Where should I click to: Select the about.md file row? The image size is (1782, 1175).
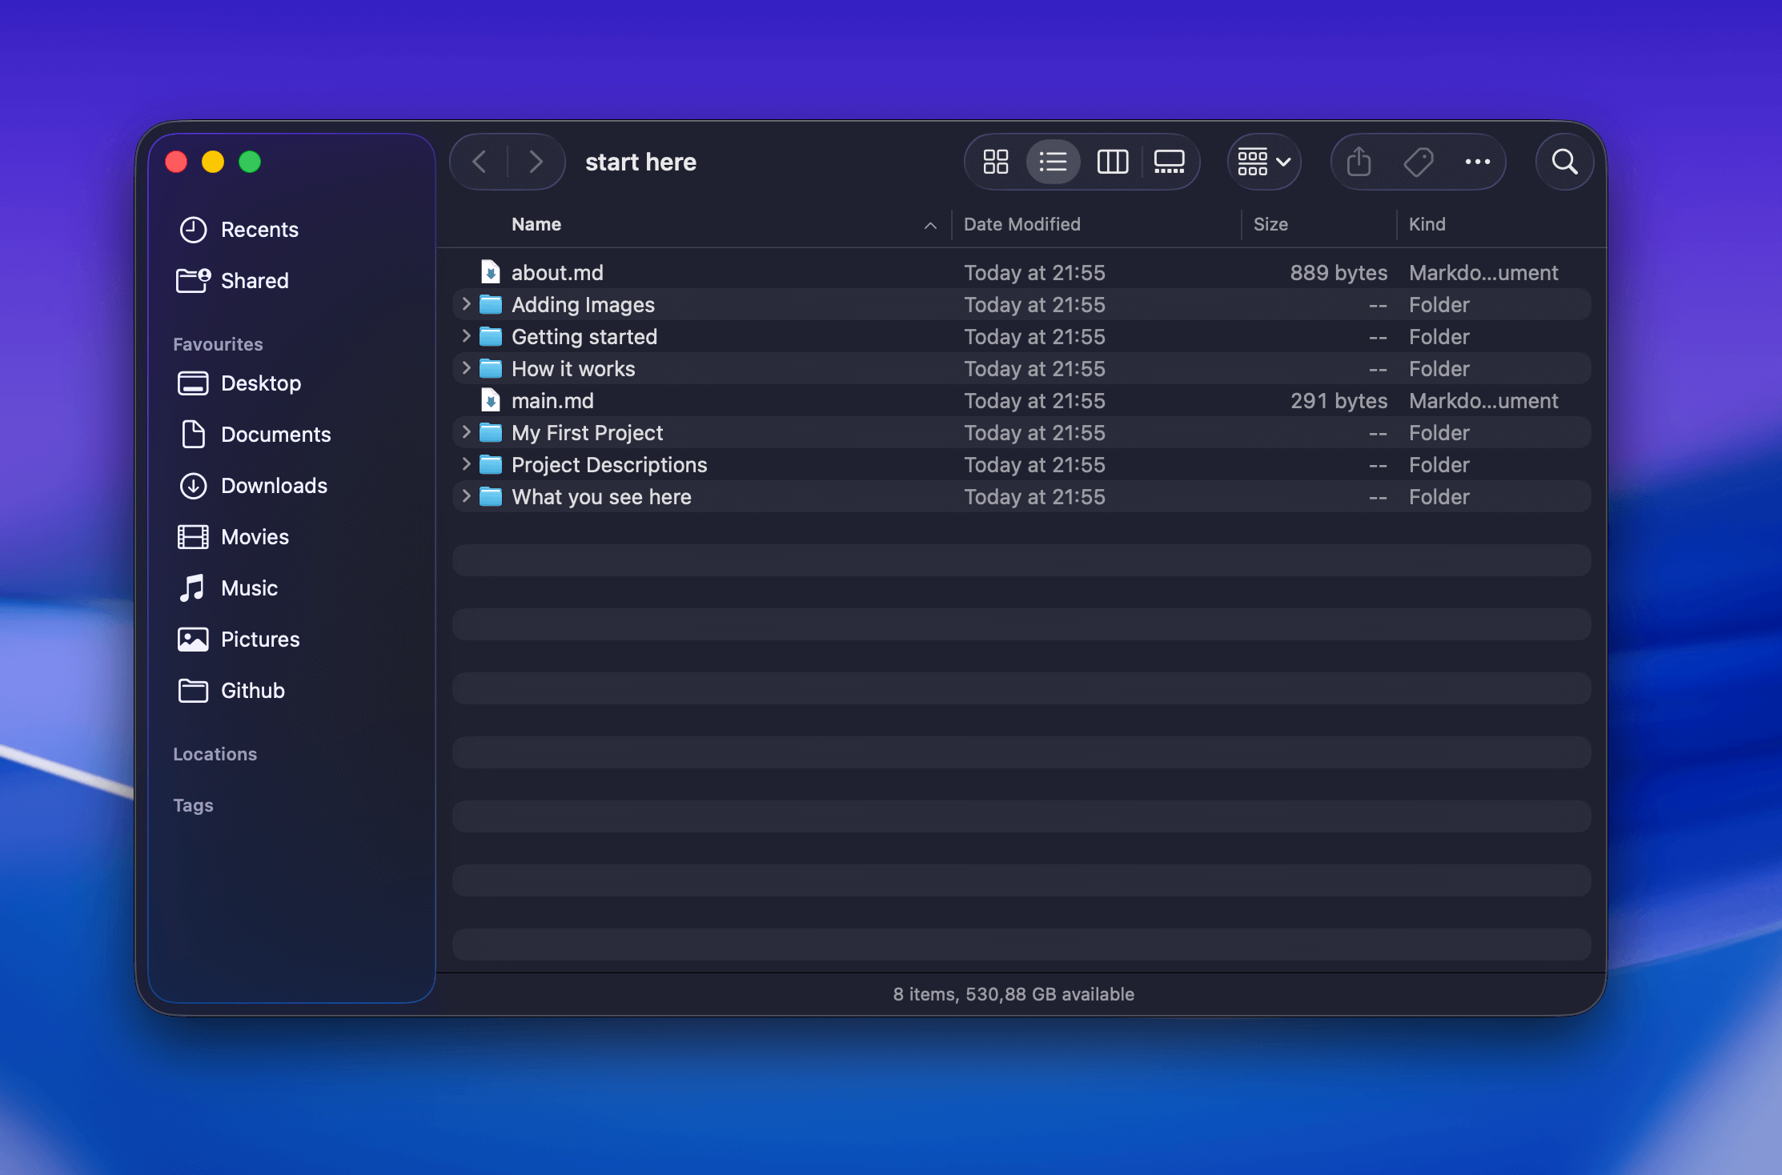coord(557,273)
